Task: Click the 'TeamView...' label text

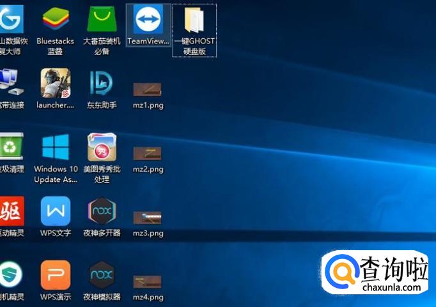Action: pos(148,41)
